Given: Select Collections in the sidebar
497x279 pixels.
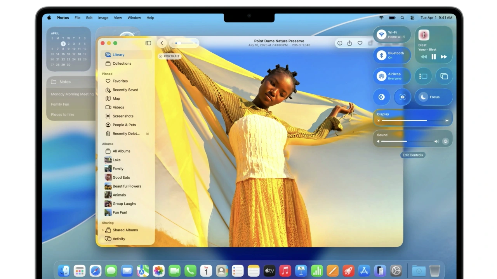Looking at the screenshot, I should (x=122, y=64).
